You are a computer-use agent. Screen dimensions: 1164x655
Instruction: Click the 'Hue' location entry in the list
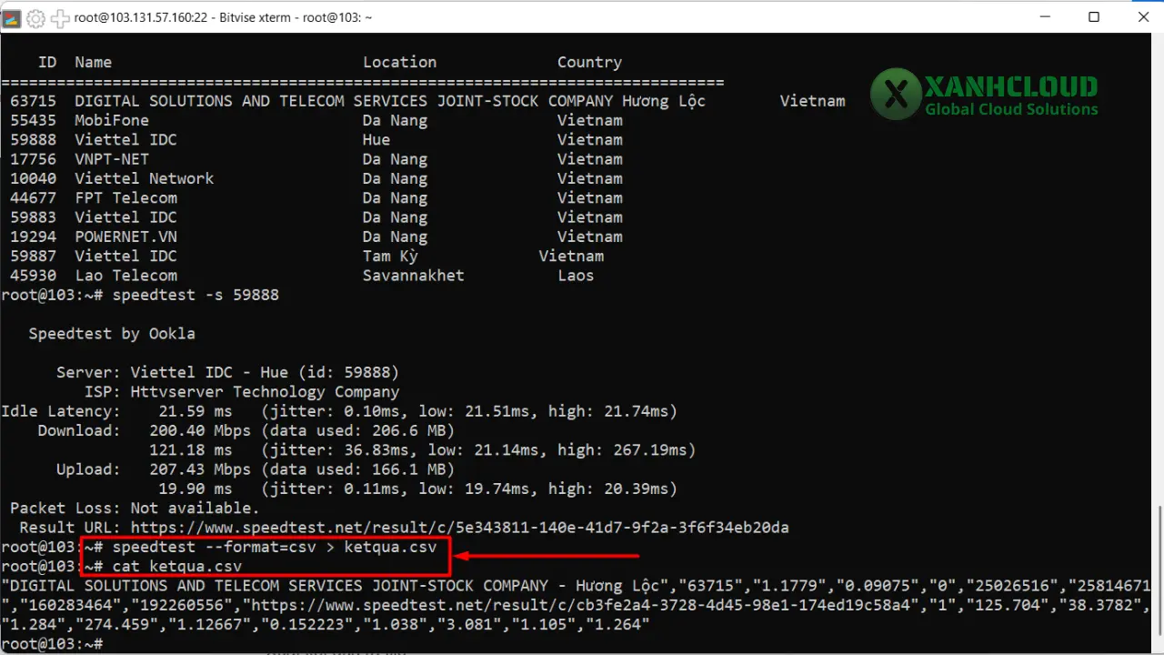click(x=376, y=139)
